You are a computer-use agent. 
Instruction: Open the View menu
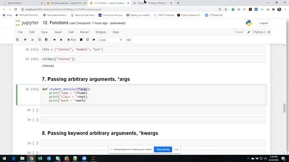tap(44, 32)
